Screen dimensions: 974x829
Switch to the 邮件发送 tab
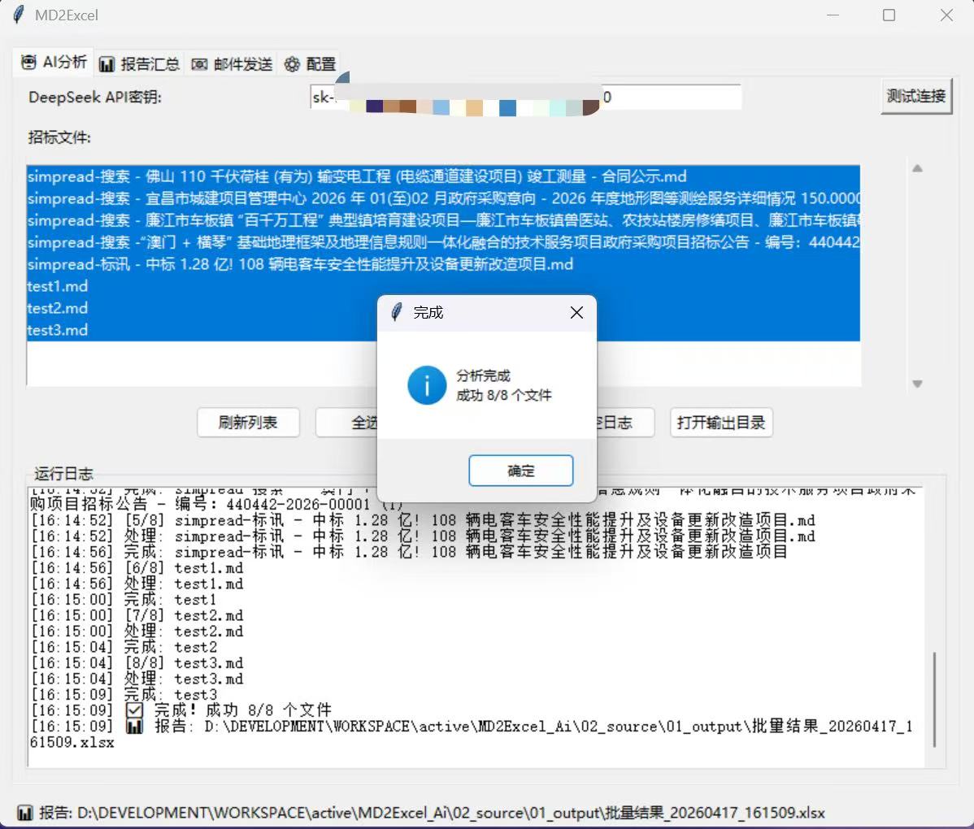pos(230,64)
